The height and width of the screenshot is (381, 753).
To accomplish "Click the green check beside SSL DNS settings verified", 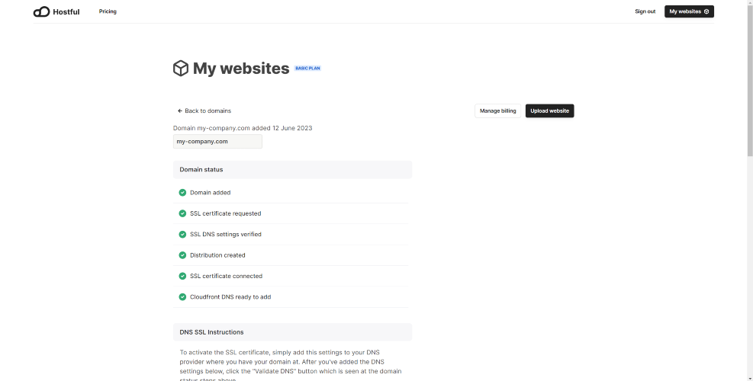I will coord(182,234).
